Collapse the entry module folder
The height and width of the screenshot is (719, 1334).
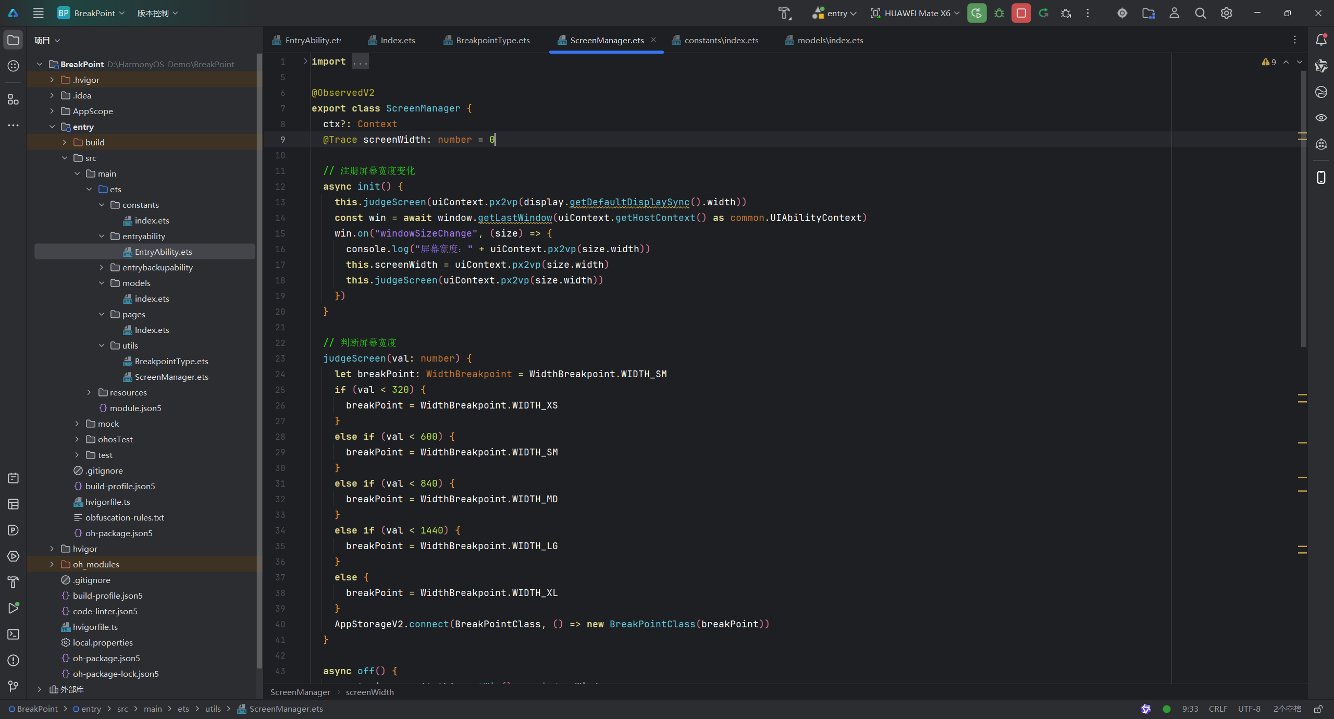(52, 127)
